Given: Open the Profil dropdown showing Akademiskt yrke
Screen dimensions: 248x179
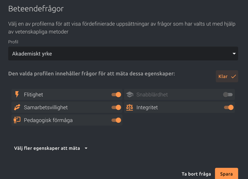Looking at the screenshot, I should (123, 54).
